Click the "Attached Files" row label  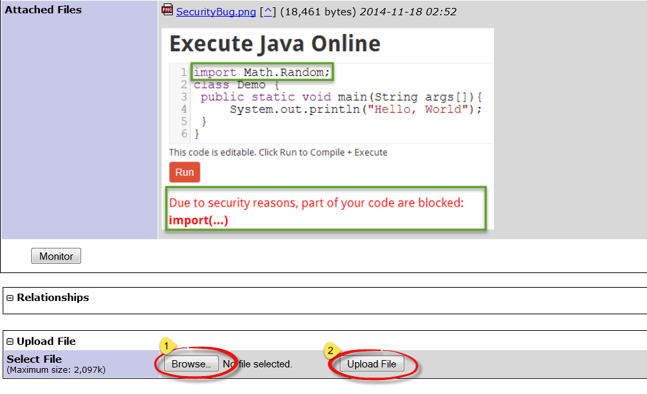coord(43,10)
